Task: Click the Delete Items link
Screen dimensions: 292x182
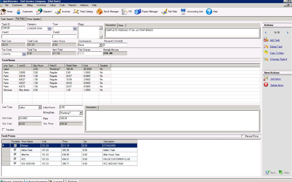Action: (277, 85)
